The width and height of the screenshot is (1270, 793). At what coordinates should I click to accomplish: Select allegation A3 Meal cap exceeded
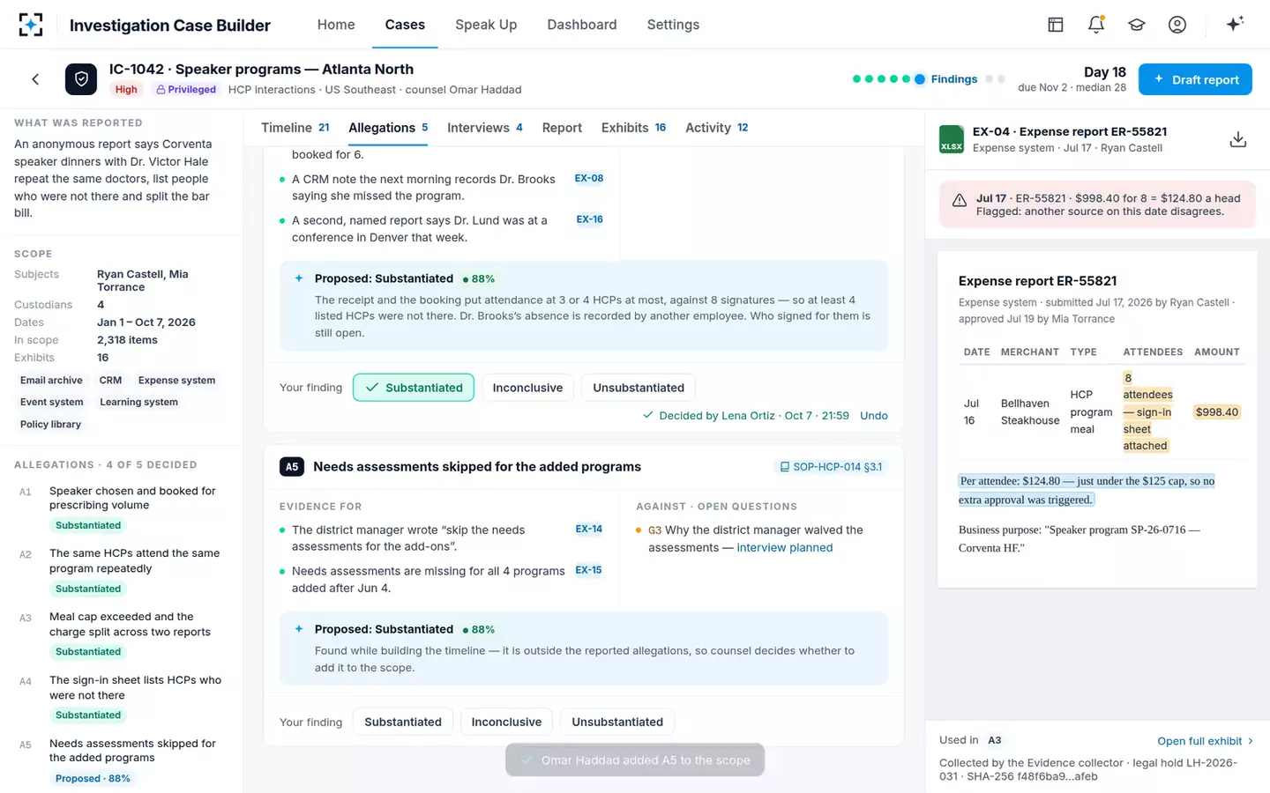122,634
